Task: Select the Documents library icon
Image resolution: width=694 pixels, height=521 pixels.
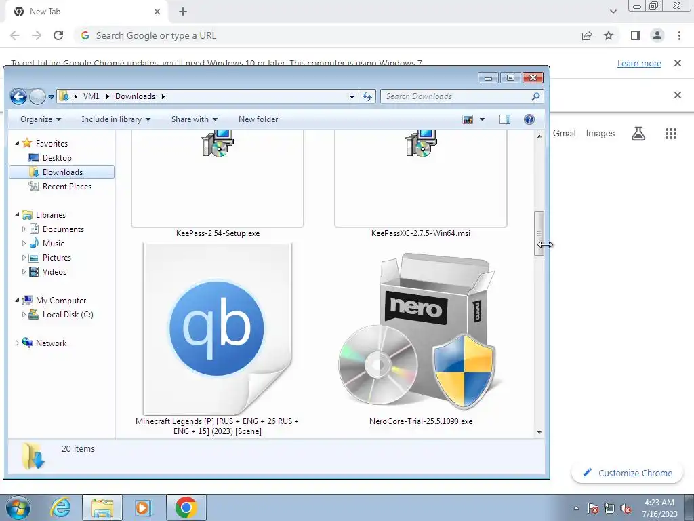Action: 34,229
